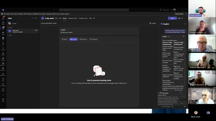Click Louis Graham's video tile
The height and width of the screenshot is (121, 216).
click(x=202, y=9)
